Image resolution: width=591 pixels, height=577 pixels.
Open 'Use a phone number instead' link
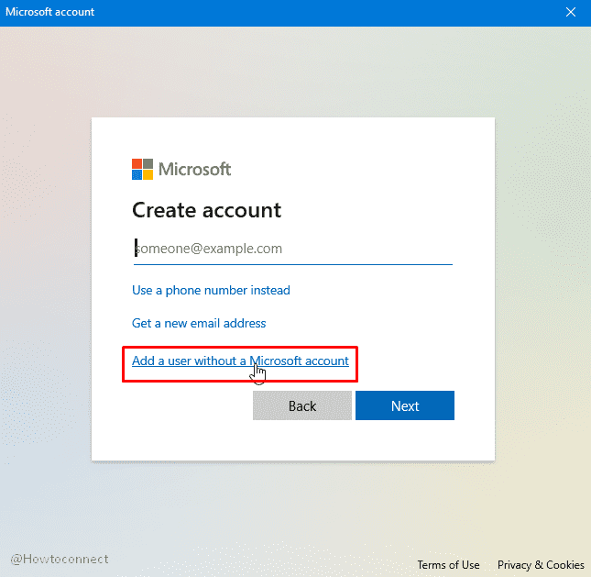coord(211,290)
